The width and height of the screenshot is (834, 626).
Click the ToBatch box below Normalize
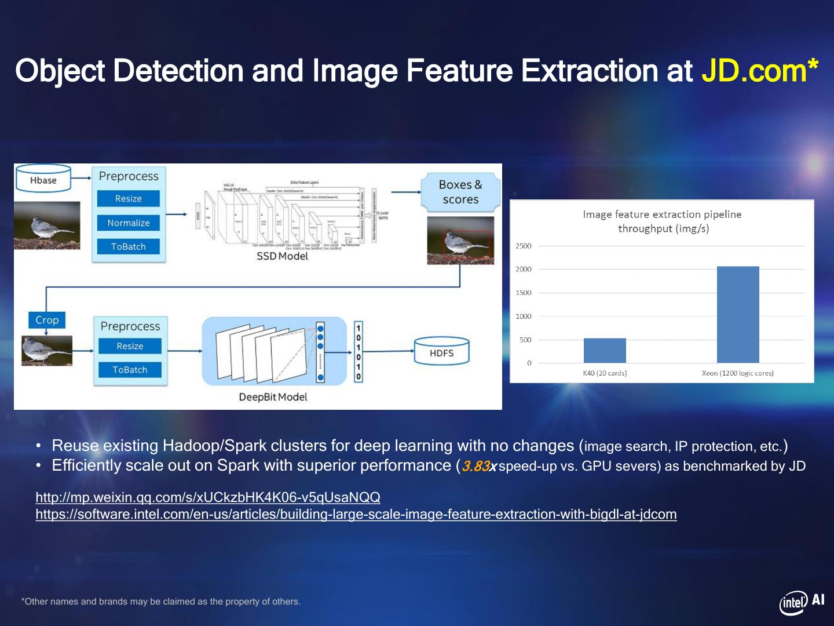click(x=128, y=246)
